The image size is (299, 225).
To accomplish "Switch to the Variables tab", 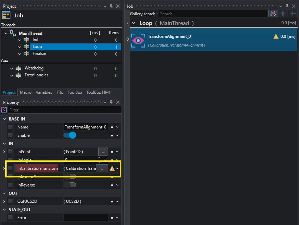I will point(44,92).
